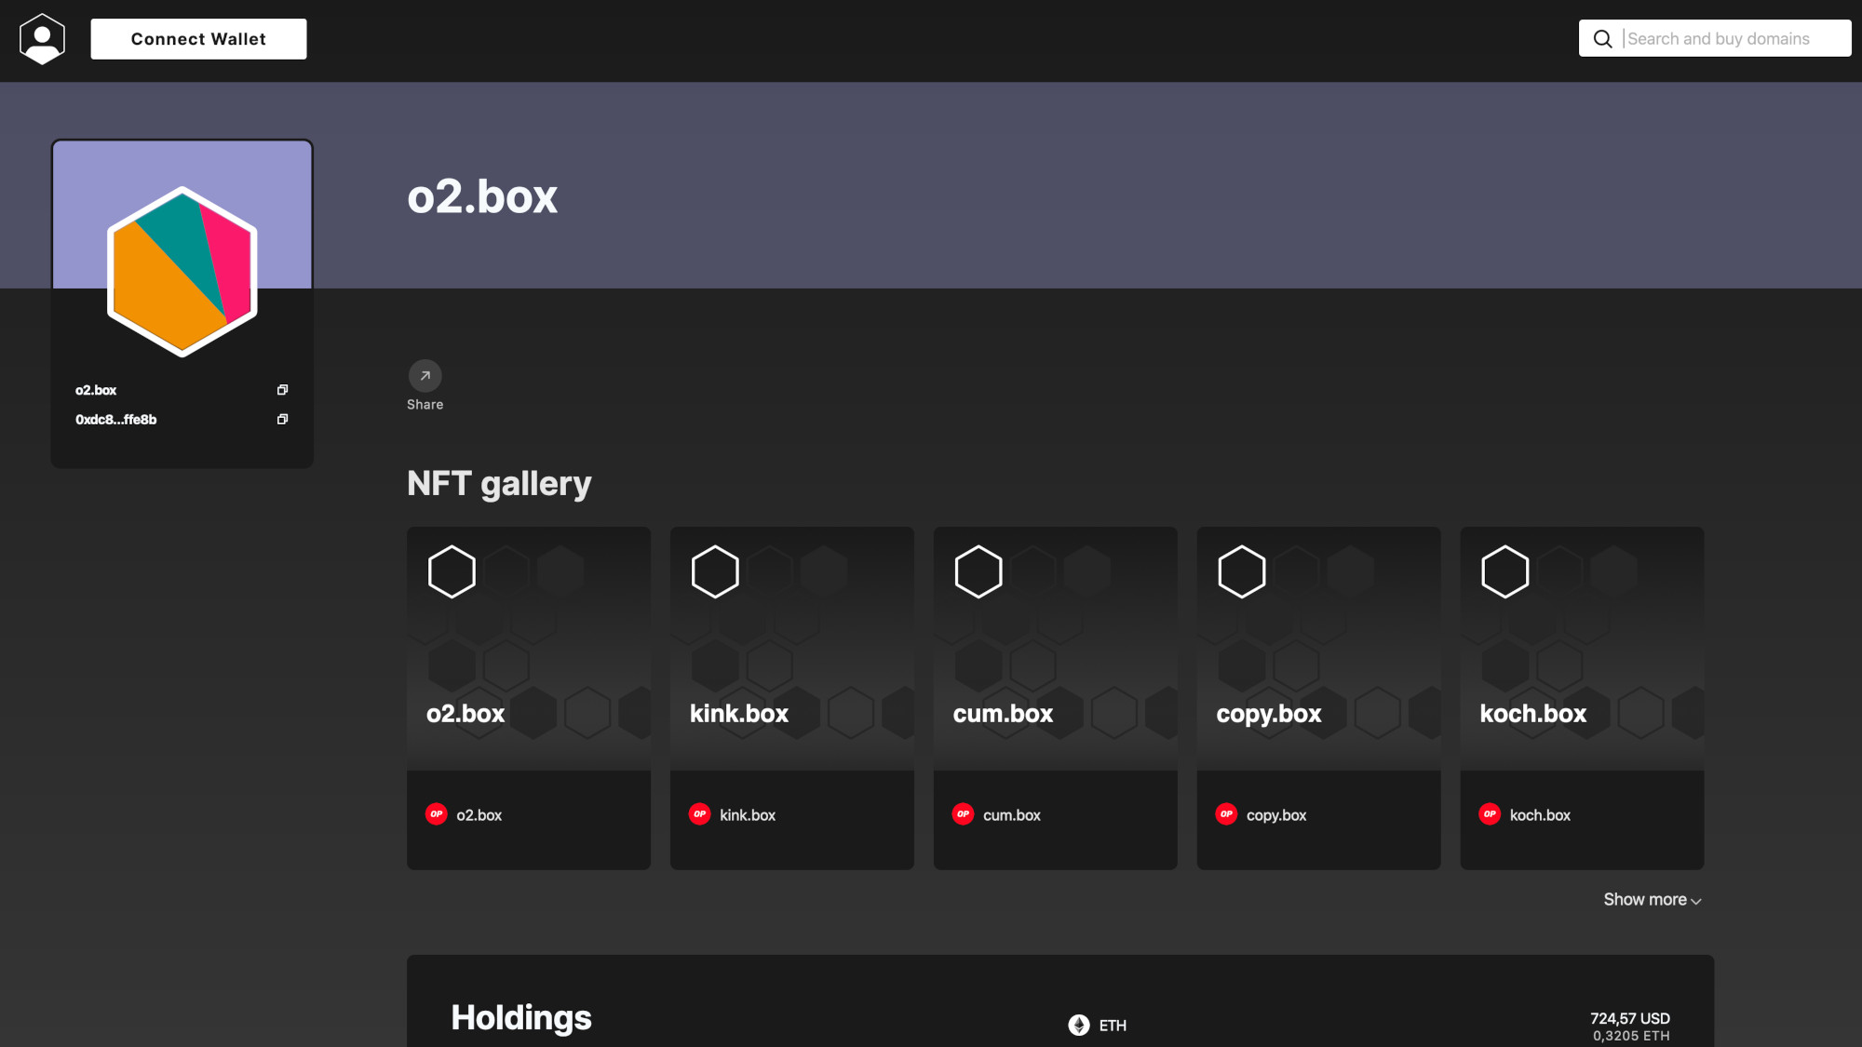
Task: Expand Show more in NFT gallery
Action: tap(1652, 900)
